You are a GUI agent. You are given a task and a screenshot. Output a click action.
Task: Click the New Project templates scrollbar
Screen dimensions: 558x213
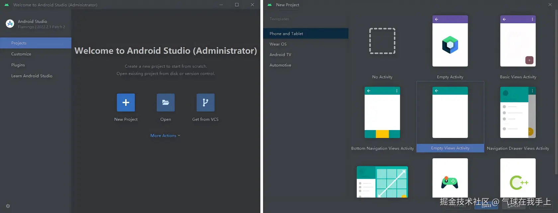point(556,92)
